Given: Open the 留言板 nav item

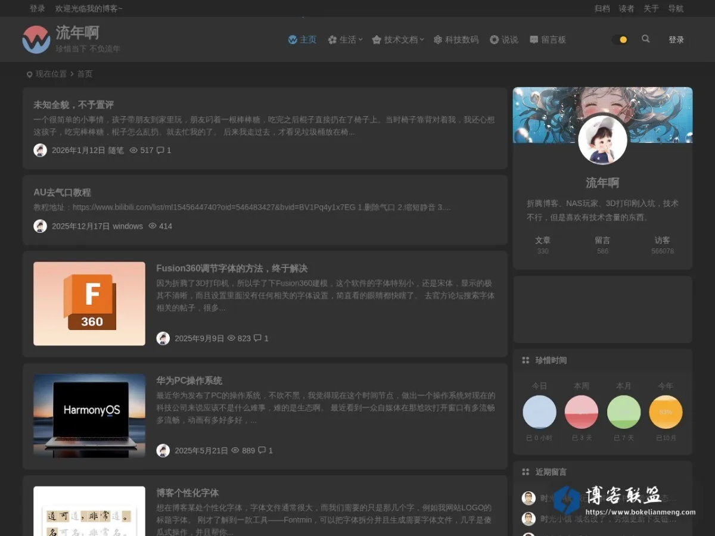Looking at the screenshot, I should (x=548, y=40).
